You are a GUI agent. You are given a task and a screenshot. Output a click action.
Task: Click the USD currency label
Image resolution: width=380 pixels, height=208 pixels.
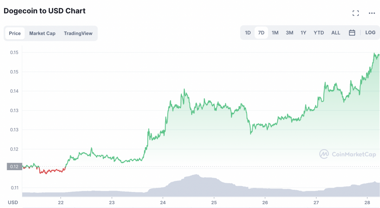(x=13, y=202)
